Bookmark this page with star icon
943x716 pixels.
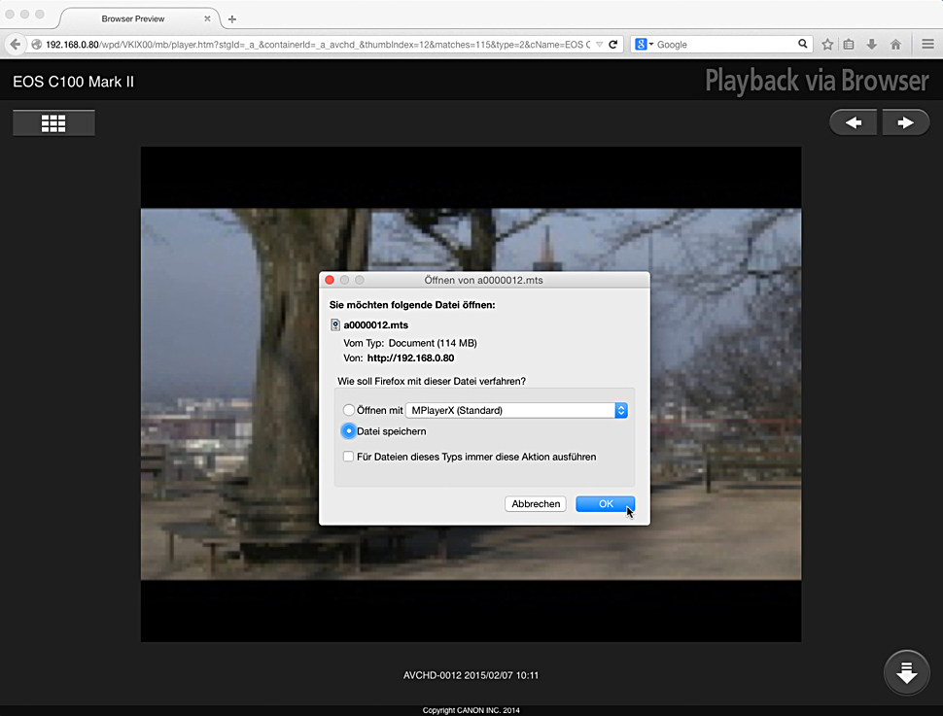[827, 45]
